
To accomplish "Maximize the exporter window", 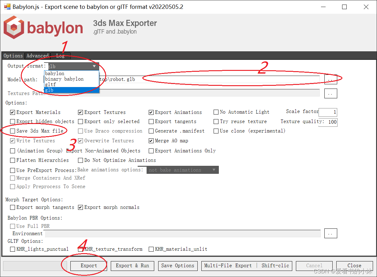I will coord(345,7).
